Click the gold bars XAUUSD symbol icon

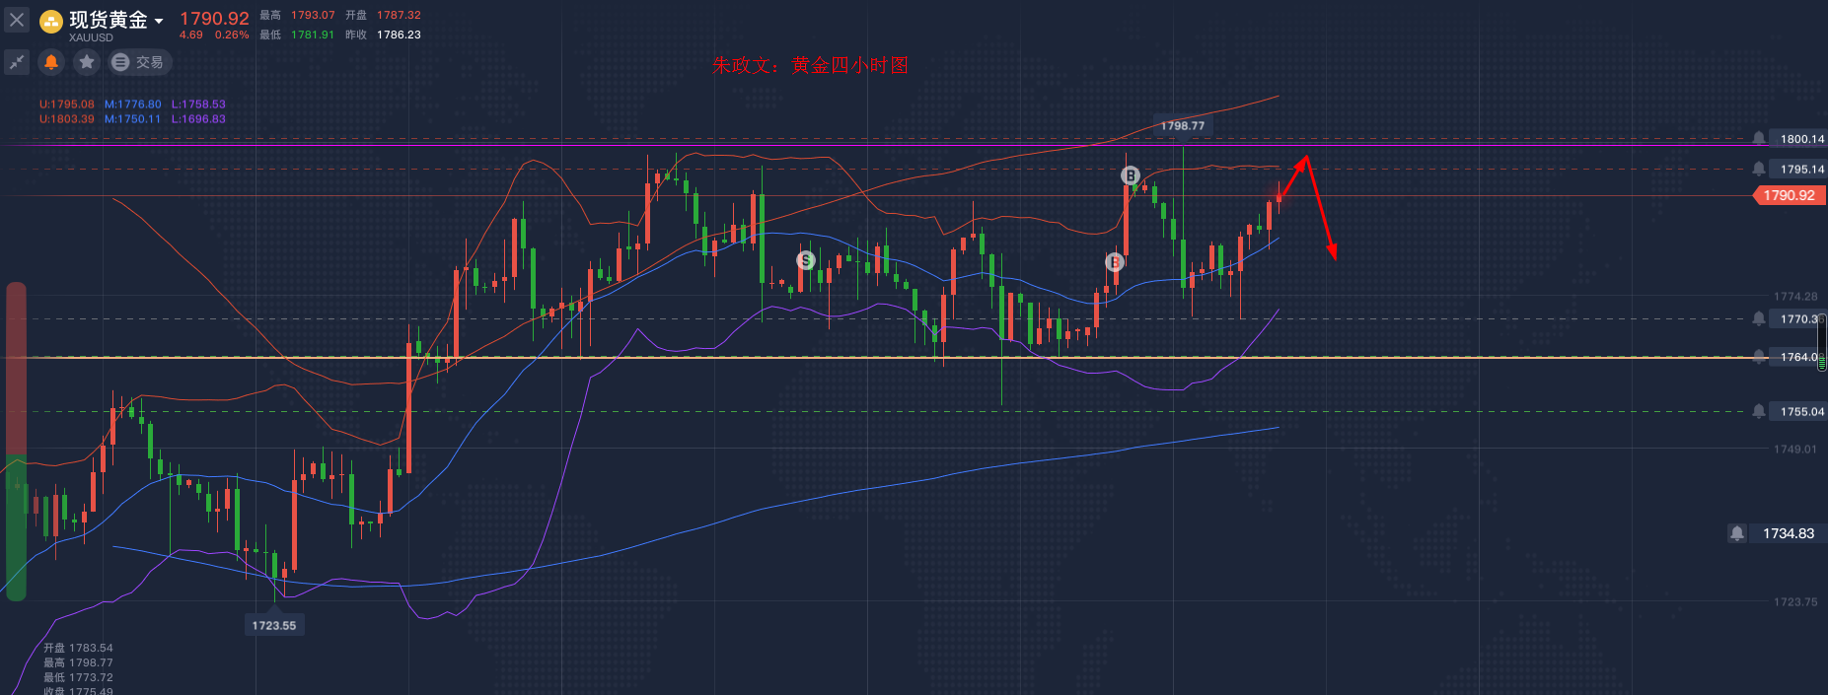click(51, 22)
